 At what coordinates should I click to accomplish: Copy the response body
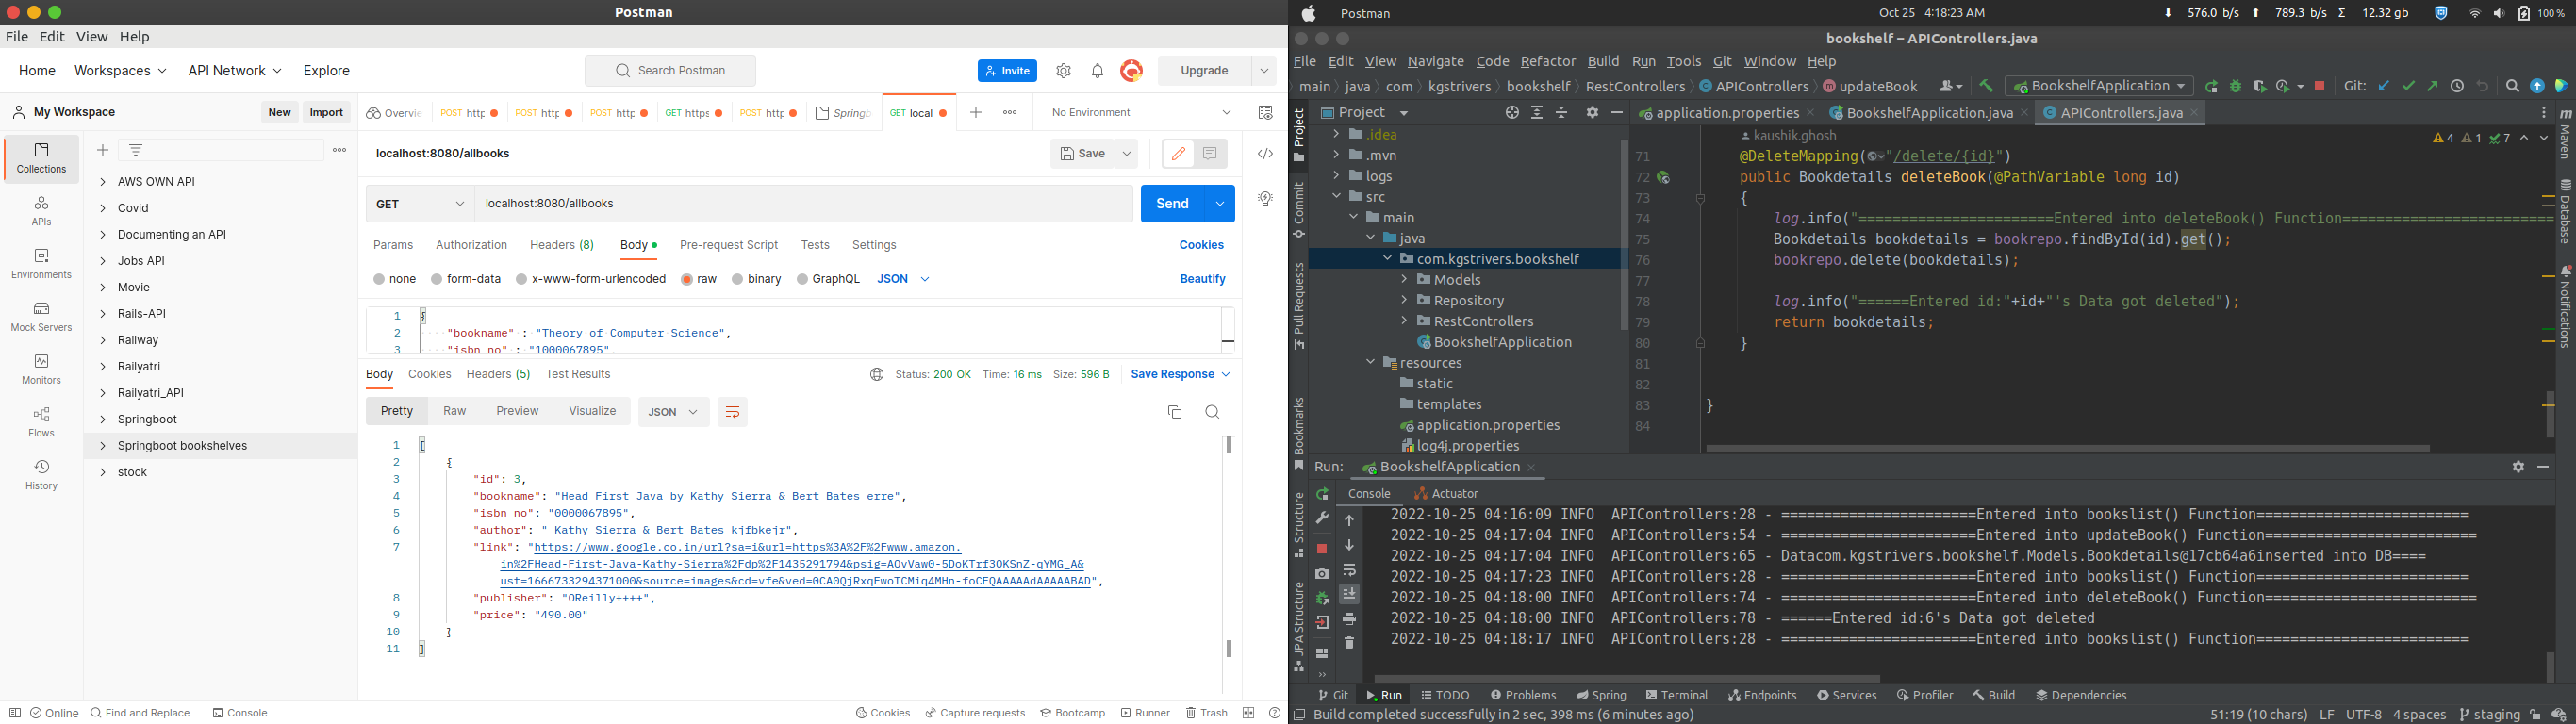pyautogui.click(x=1175, y=412)
